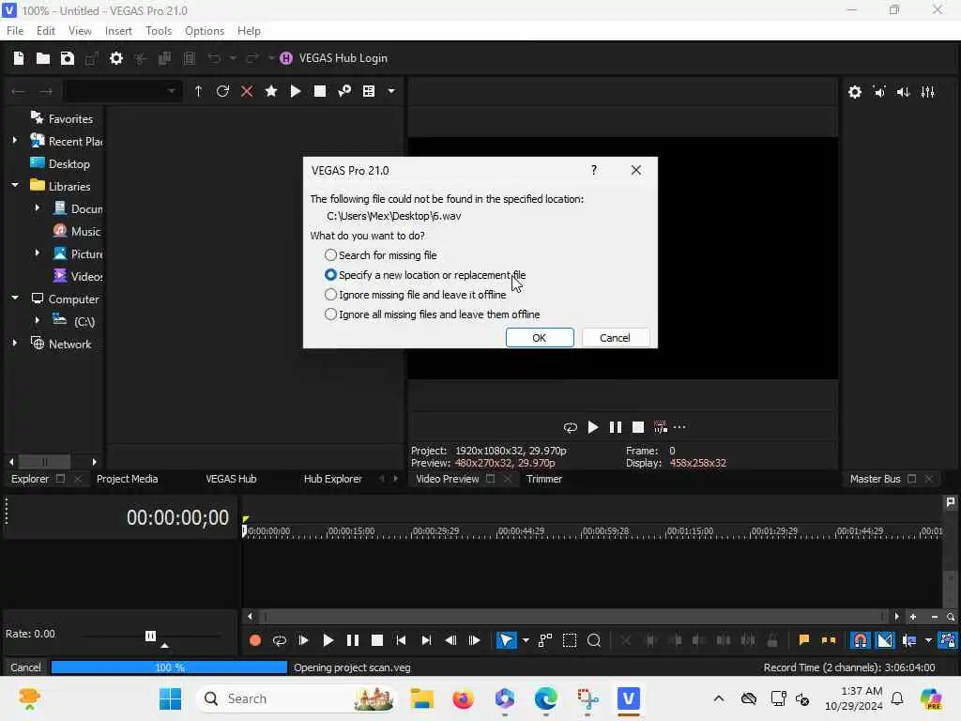Screen dimensions: 961x721
Task: Select Specify a new location option
Action: coord(425,275)
